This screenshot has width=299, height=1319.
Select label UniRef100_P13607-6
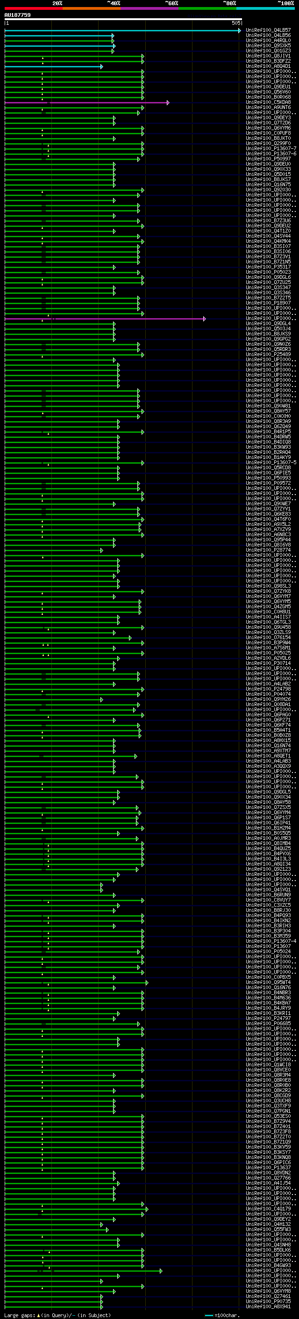tap(271, 153)
